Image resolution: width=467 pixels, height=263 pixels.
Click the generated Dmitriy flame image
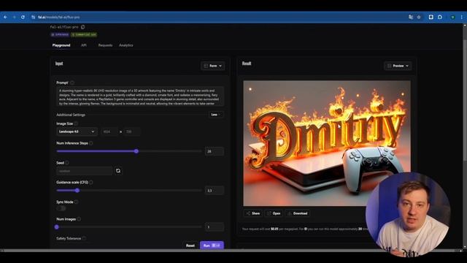pyautogui.click(x=327, y=143)
